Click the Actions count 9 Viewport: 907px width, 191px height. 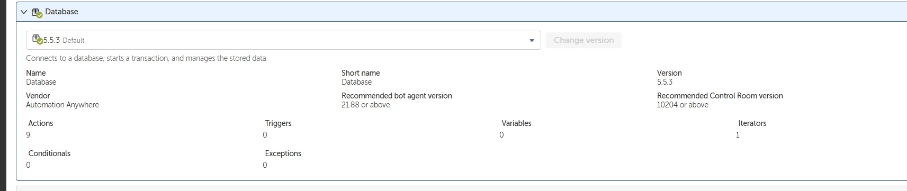tap(28, 135)
